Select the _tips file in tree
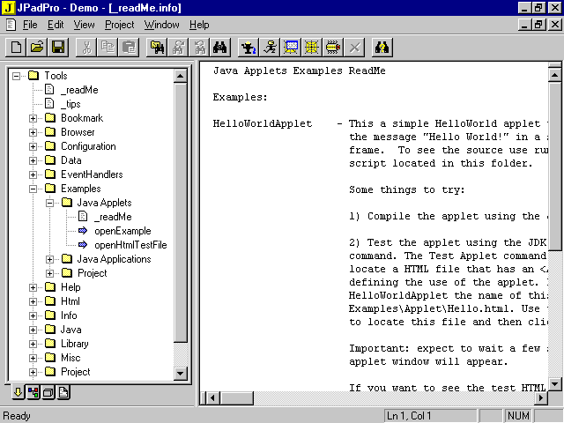 point(70,104)
